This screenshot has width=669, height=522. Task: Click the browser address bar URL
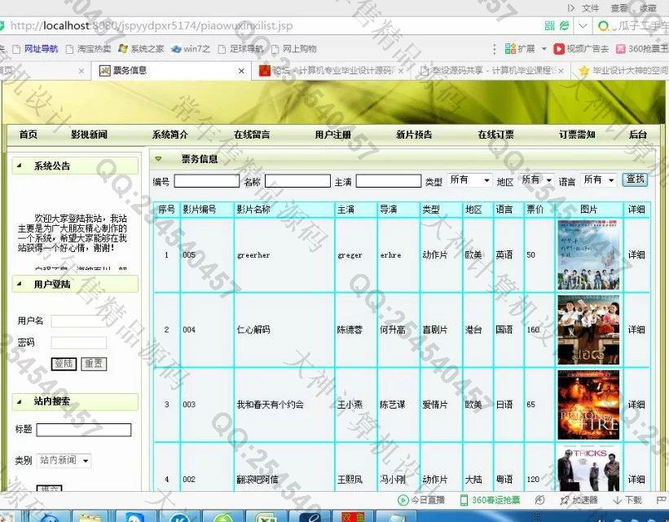tap(152, 25)
